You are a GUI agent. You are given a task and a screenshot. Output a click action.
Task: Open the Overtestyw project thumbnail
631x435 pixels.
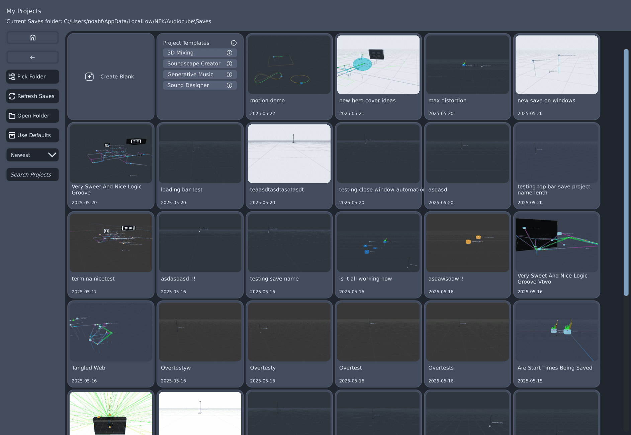point(200,332)
